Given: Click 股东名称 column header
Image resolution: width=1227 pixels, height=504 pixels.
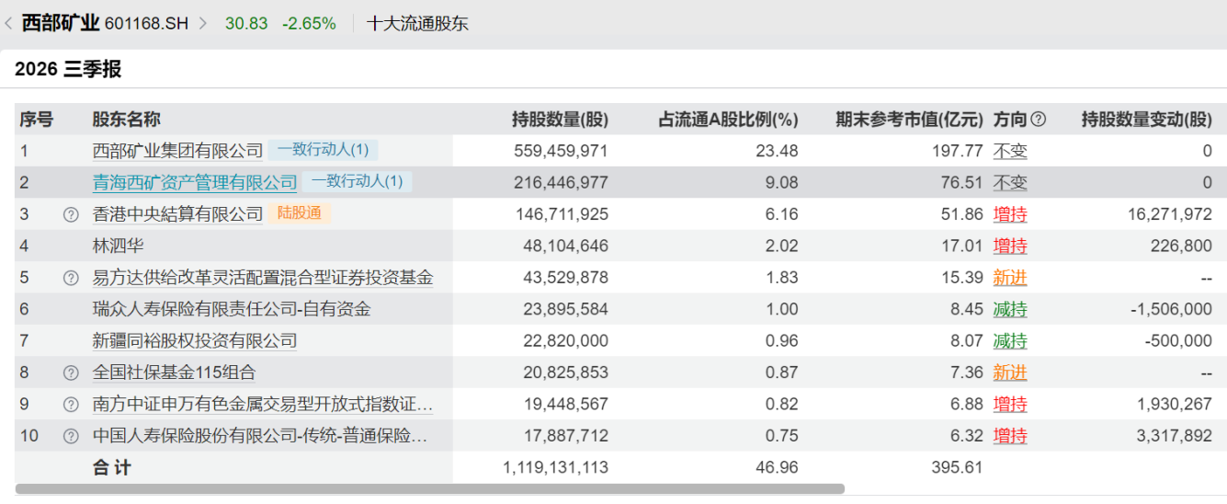Looking at the screenshot, I should pos(126,119).
